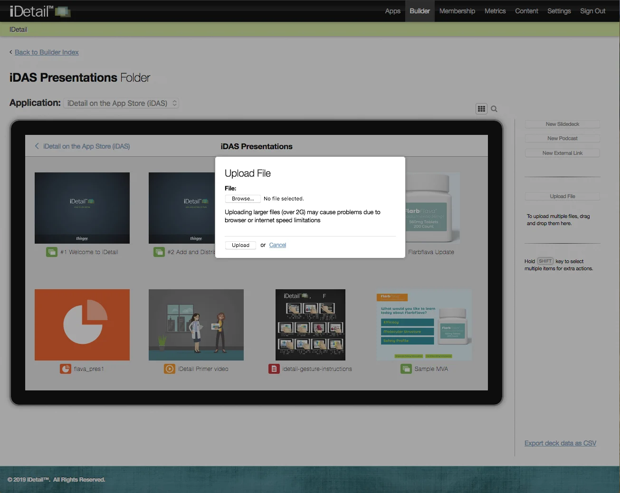Click '#1 Welcome to iDetail' label text
620x493 pixels.
(89, 252)
